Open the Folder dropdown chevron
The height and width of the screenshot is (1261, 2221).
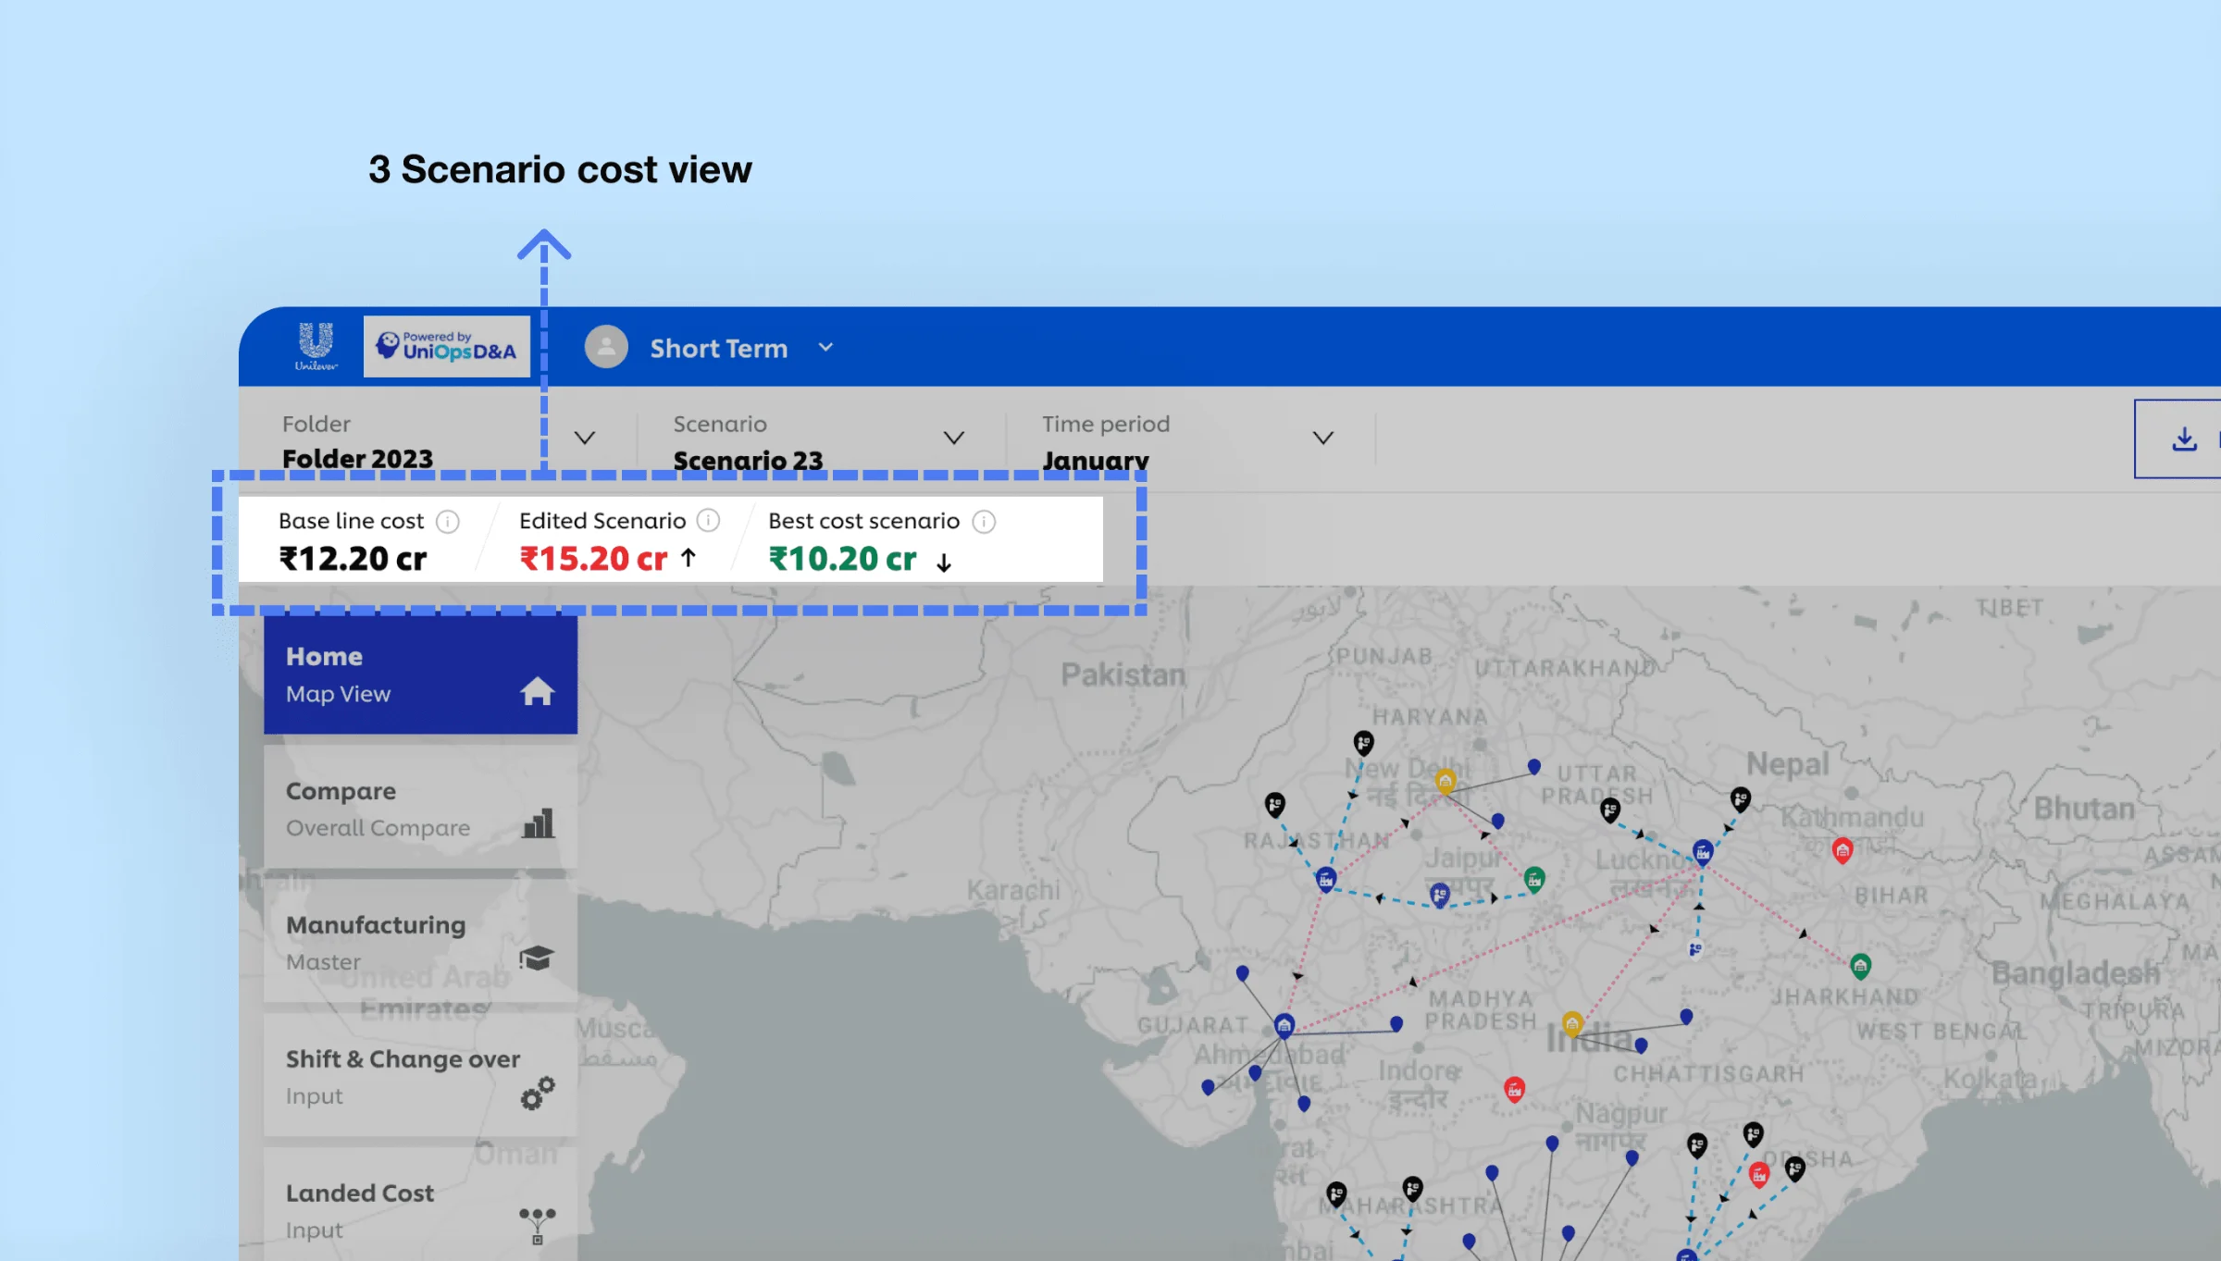pos(585,438)
